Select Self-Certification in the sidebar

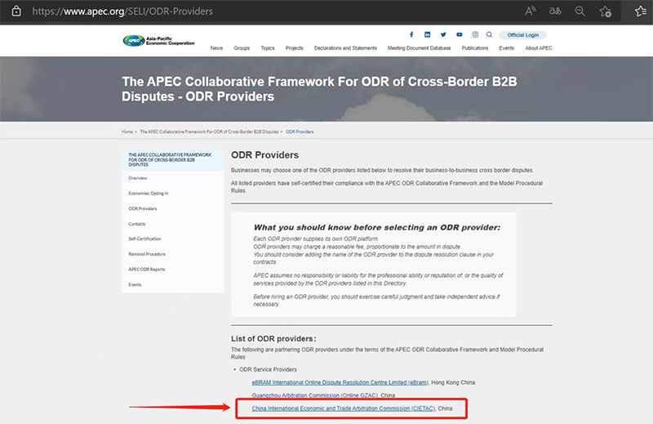tap(144, 239)
